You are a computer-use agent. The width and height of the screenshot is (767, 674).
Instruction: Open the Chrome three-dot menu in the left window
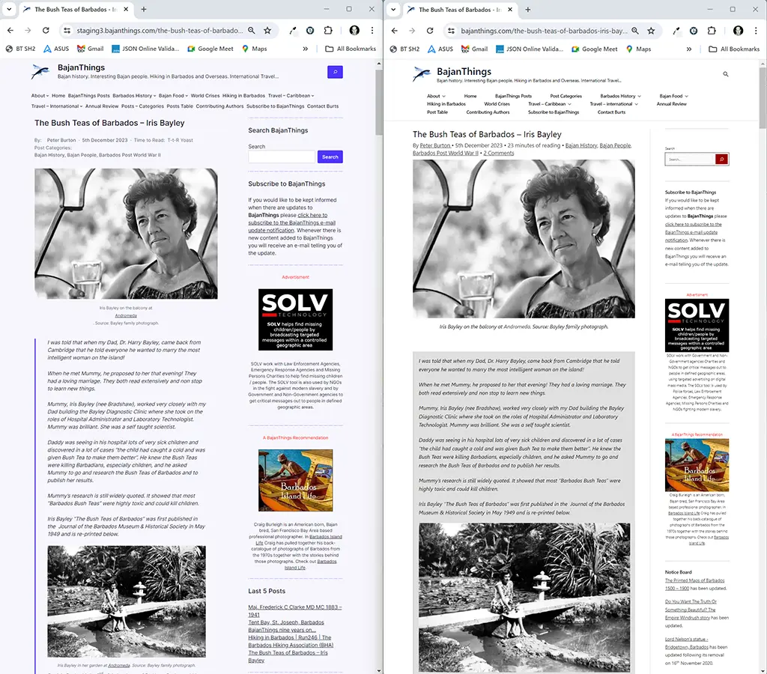[x=372, y=31]
